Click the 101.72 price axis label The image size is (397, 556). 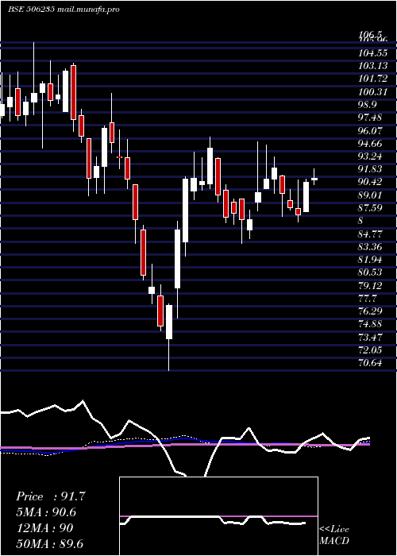pyautogui.click(x=373, y=79)
